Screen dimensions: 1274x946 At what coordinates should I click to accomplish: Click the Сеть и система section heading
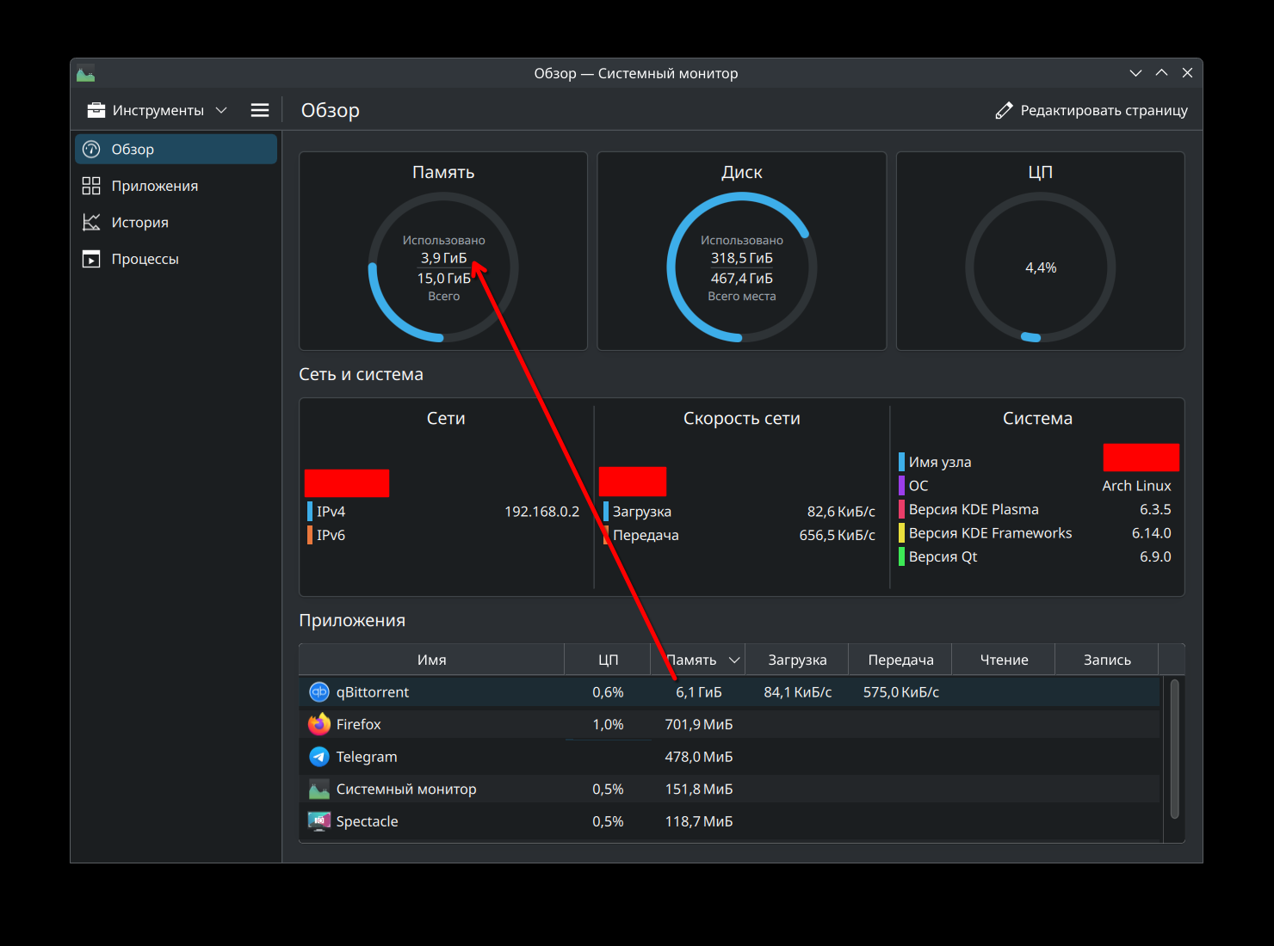(361, 374)
